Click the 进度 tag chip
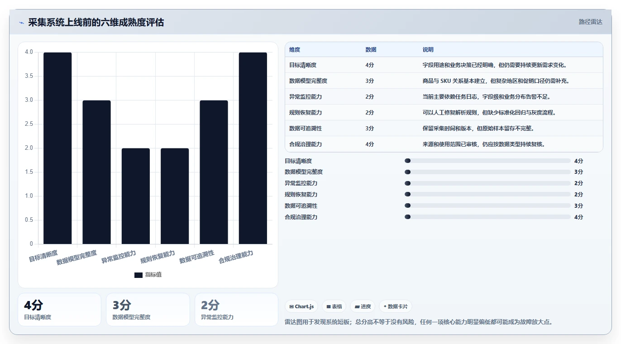This screenshot has height=344, width=621. coord(363,306)
